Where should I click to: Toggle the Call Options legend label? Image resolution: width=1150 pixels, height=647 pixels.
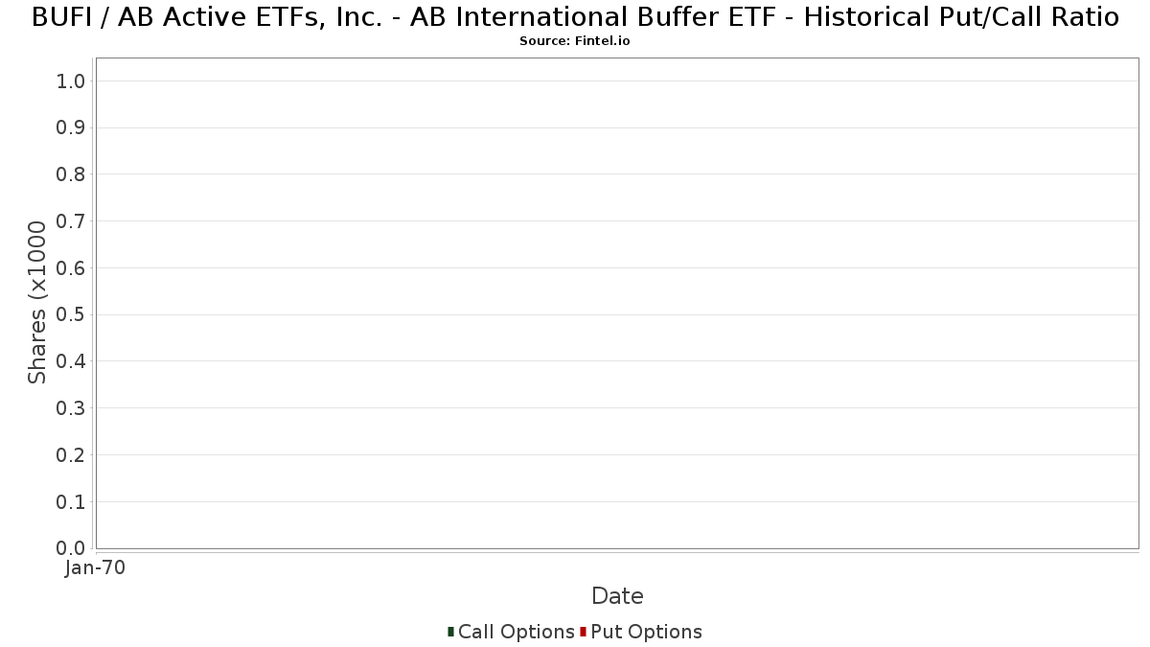point(516,632)
